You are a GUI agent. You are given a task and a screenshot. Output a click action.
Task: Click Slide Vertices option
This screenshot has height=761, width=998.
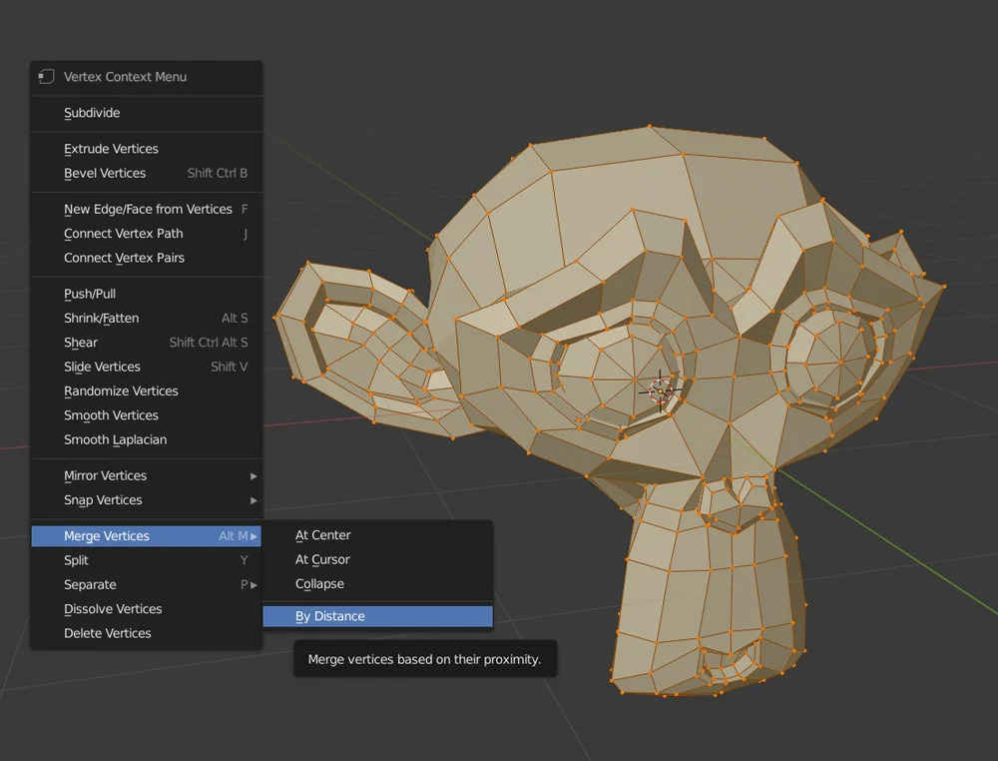(102, 367)
